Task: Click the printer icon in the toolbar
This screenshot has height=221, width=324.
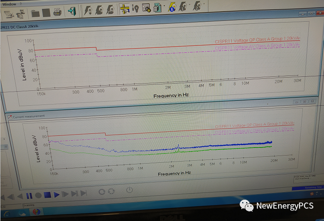Action: 57,12
